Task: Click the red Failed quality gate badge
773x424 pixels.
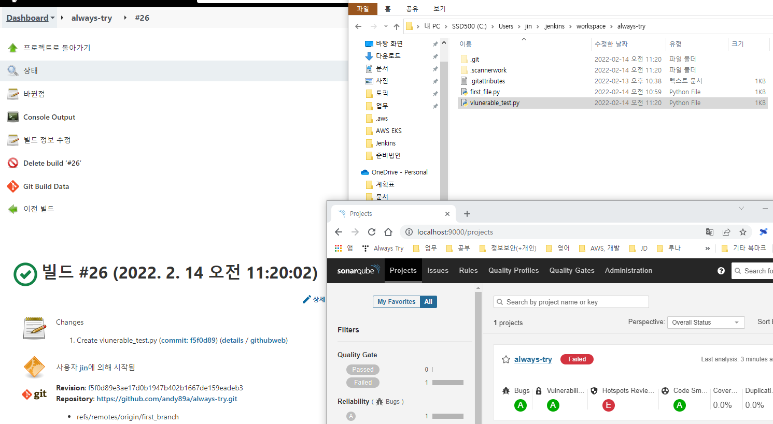Action: point(577,359)
